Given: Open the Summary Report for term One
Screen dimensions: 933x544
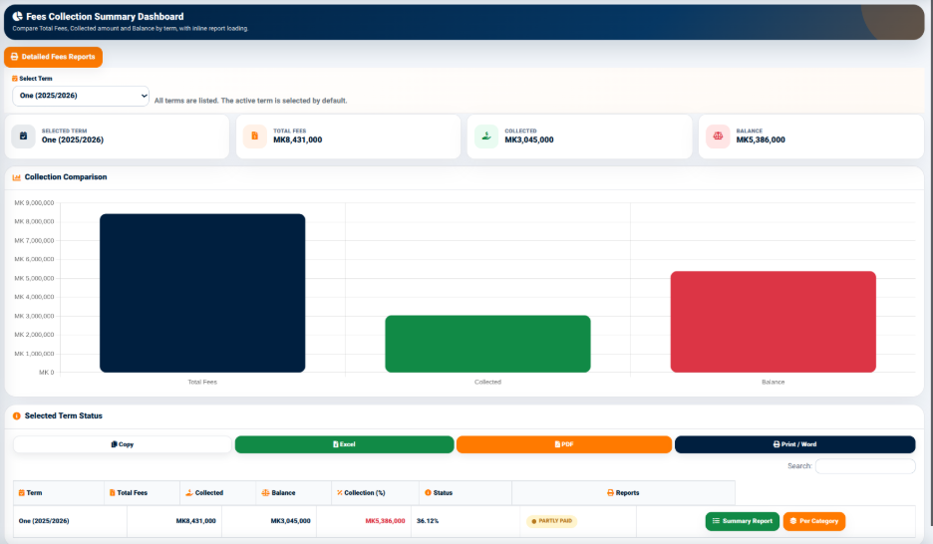Looking at the screenshot, I should [x=742, y=521].
